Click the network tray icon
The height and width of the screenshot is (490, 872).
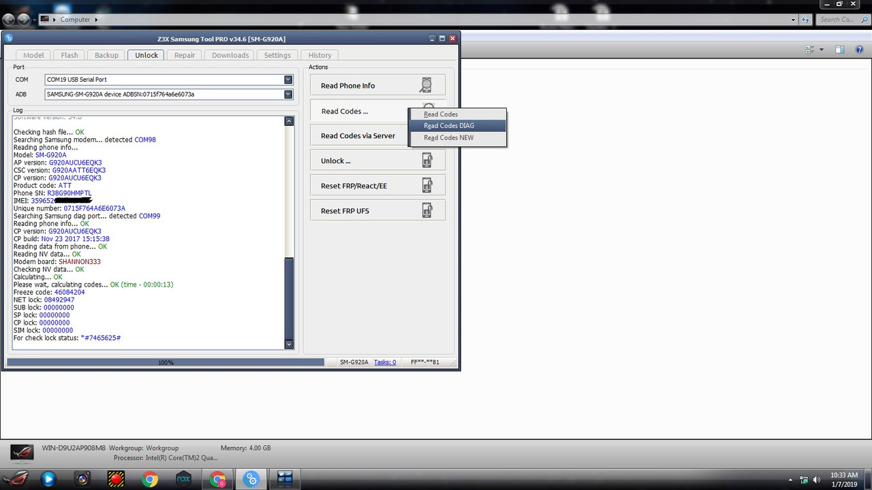tap(804, 480)
